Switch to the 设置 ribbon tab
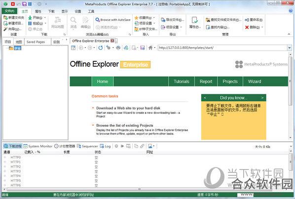This screenshot has width=295, height=199. point(78,11)
